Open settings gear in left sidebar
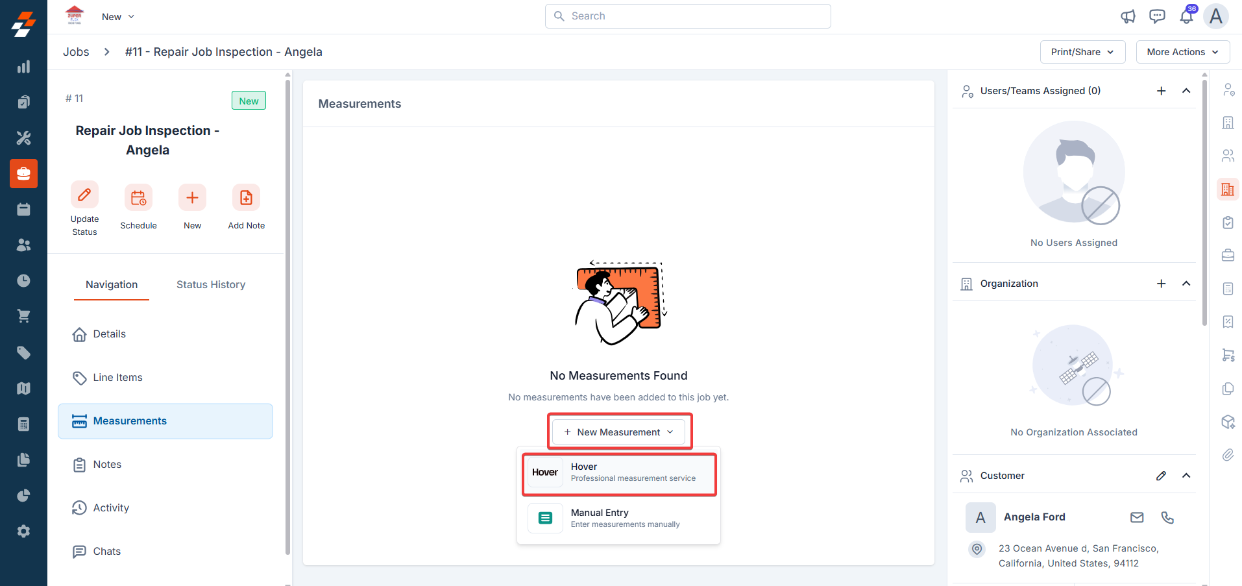Viewport: 1242px width, 586px height. click(23, 531)
